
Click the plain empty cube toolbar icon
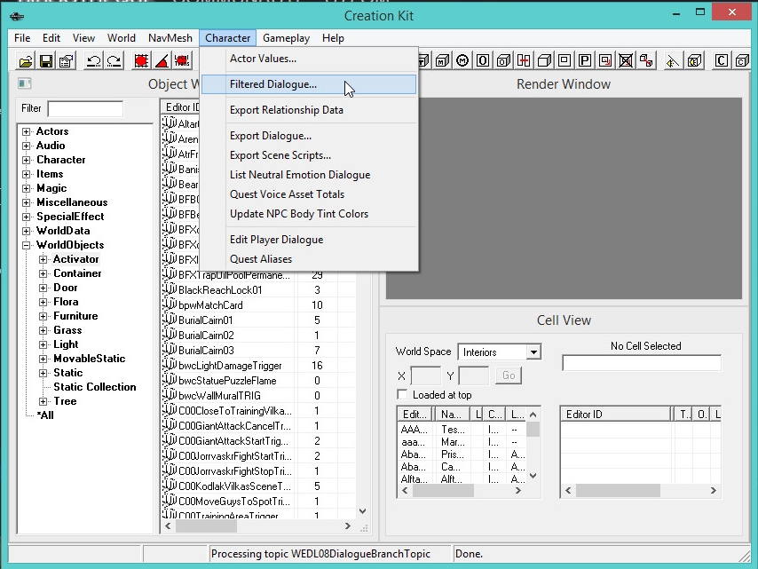click(x=544, y=61)
